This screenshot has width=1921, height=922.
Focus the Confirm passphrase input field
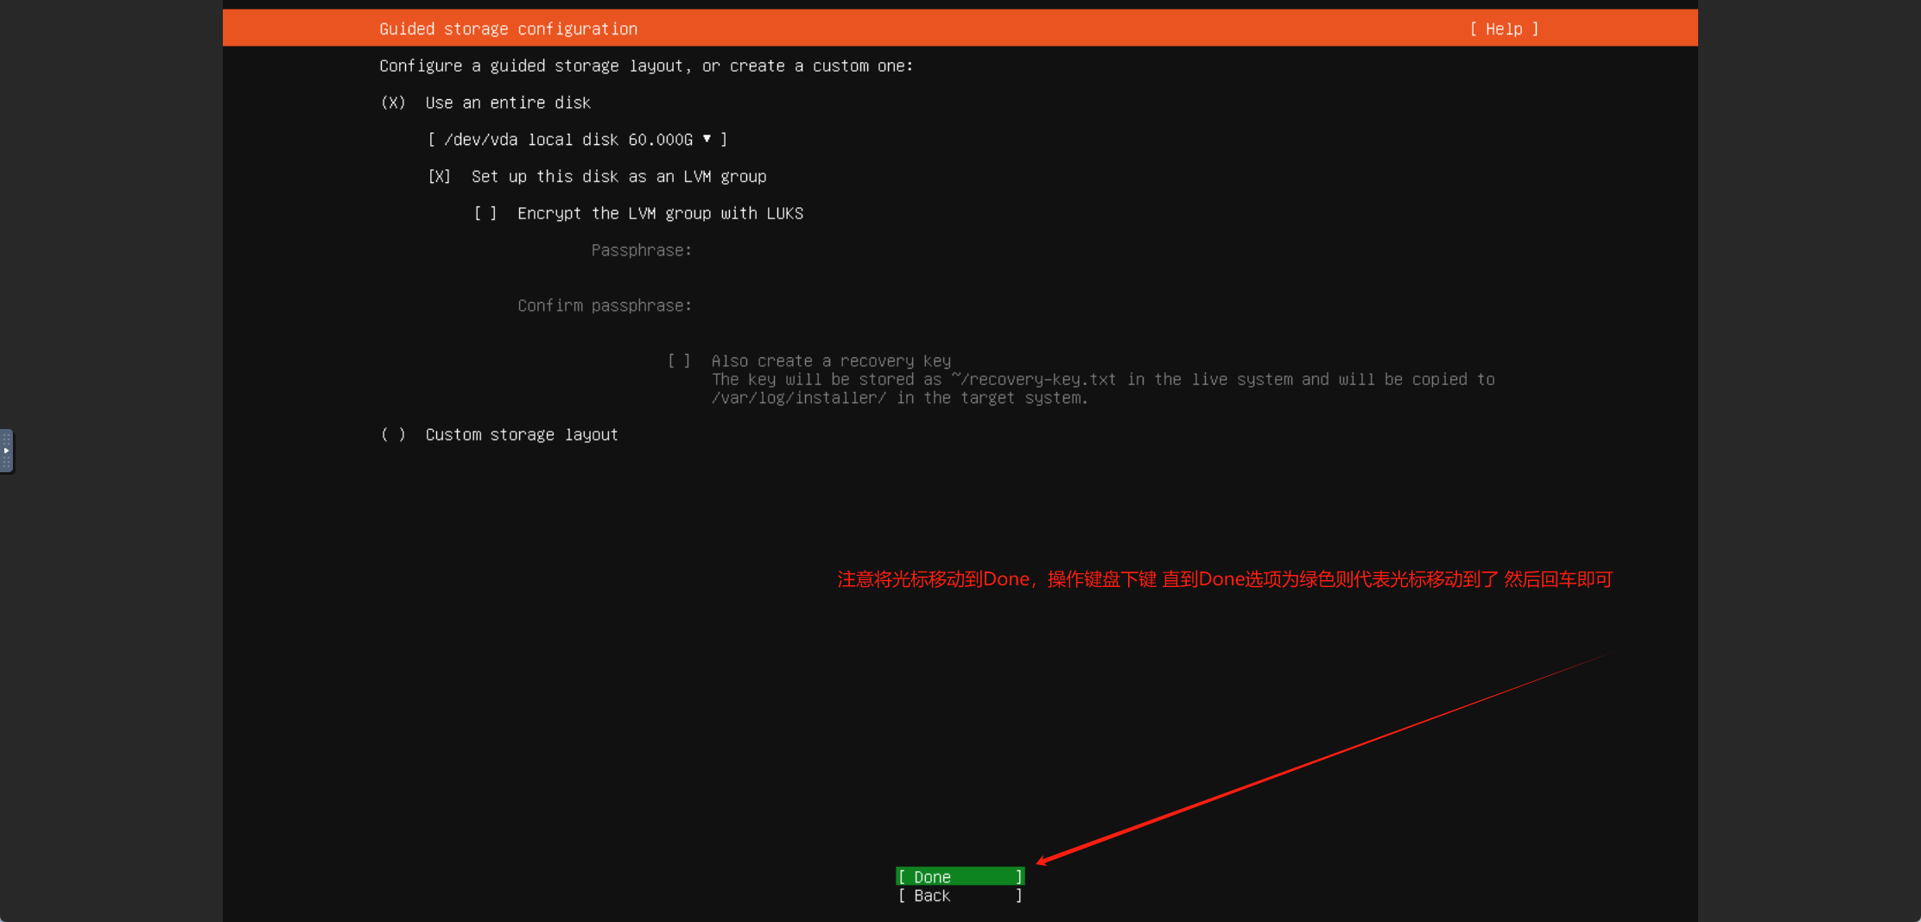tap(864, 306)
